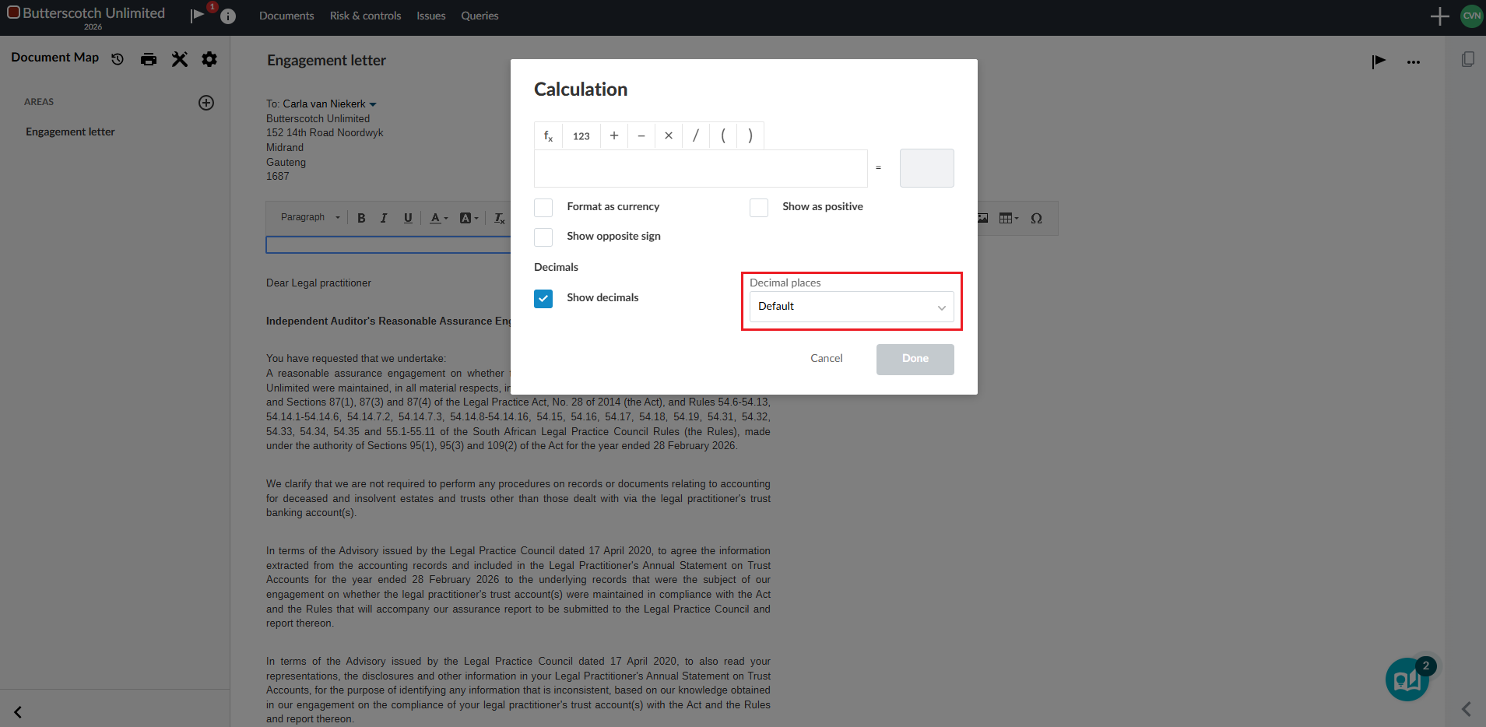Viewport: 1486px width, 727px height.
Task: Uncheck the Show decimals checkbox
Action: click(543, 298)
